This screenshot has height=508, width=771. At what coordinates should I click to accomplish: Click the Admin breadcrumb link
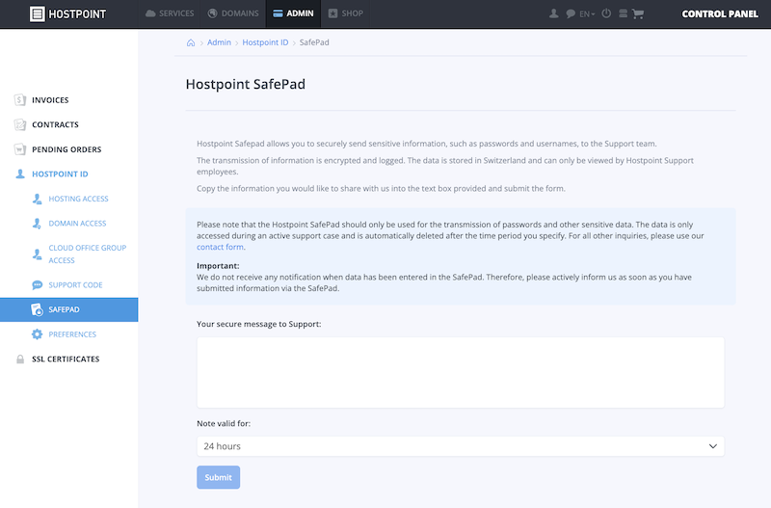[x=219, y=42]
